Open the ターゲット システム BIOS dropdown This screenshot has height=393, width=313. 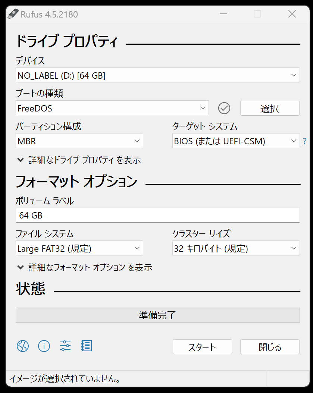click(x=236, y=141)
